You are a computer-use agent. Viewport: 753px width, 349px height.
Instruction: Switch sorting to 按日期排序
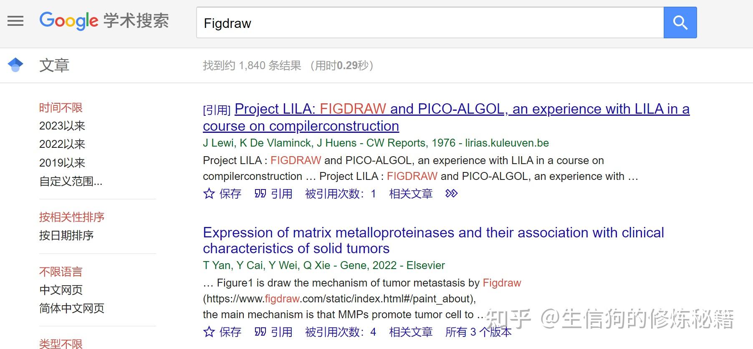[66, 236]
